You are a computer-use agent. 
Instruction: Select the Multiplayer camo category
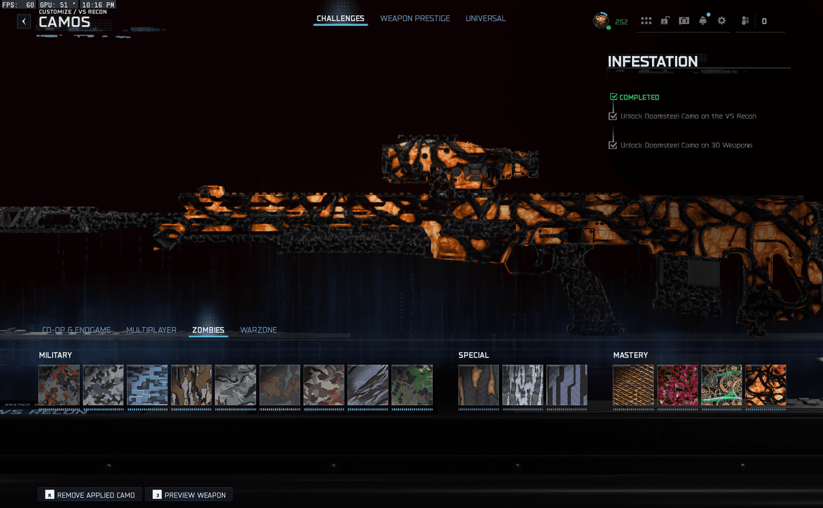pos(151,330)
